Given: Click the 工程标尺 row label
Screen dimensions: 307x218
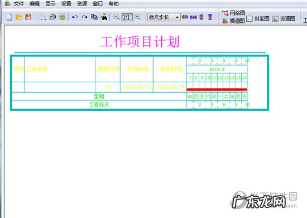Looking at the screenshot, I should (x=99, y=105).
